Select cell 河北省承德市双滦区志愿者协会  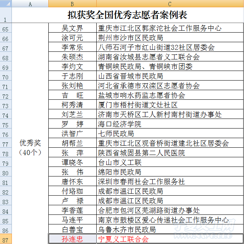[170, 85]
